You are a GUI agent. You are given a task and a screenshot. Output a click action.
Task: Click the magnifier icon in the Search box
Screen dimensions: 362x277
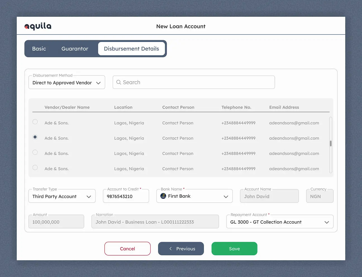(119, 82)
